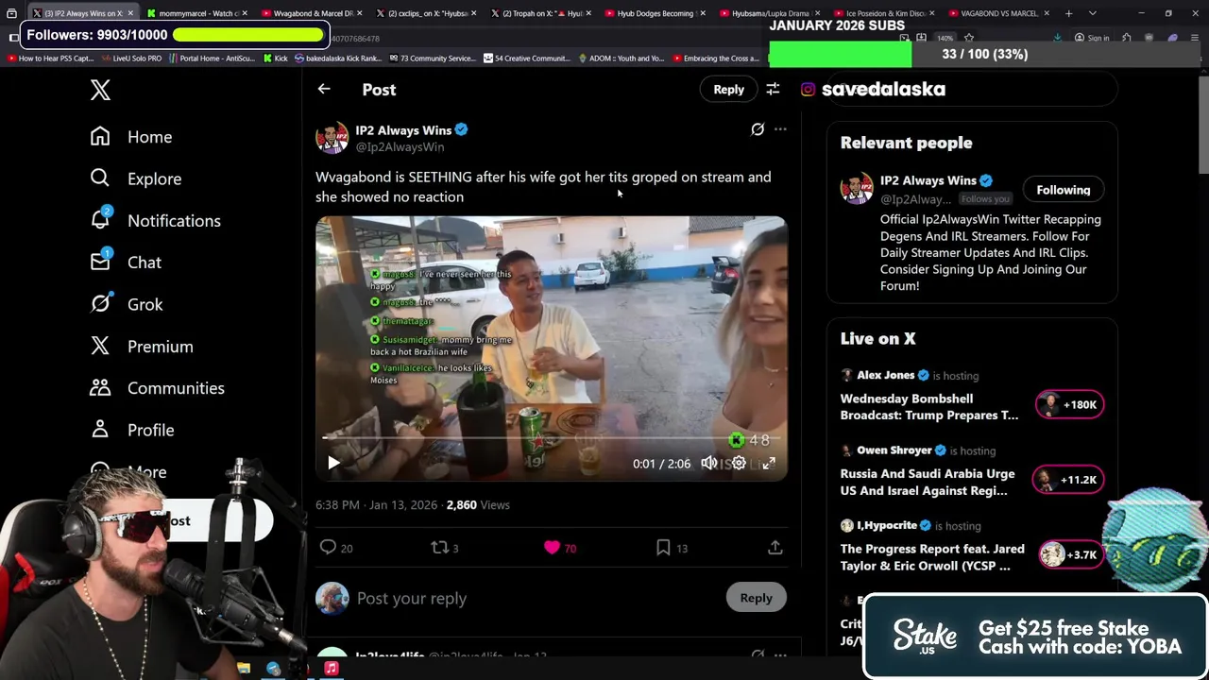Open Owen Shroyer live broadcast
Screen dimensions: 1209x680
[928, 482]
